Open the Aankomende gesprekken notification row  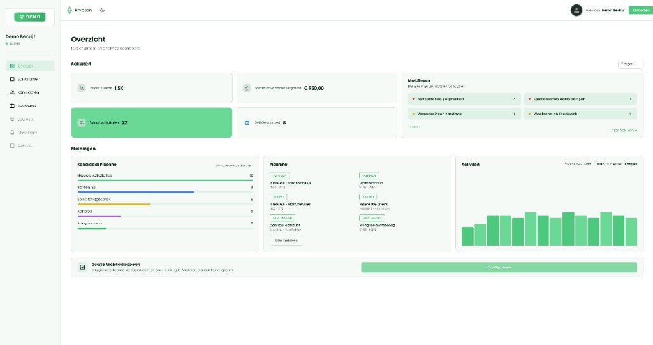(464, 99)
